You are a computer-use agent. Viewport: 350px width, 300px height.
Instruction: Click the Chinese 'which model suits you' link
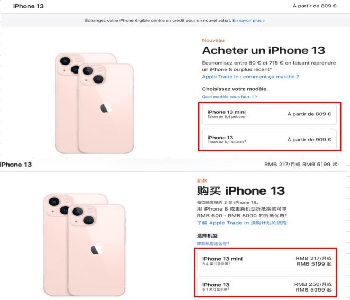point(213,243)
